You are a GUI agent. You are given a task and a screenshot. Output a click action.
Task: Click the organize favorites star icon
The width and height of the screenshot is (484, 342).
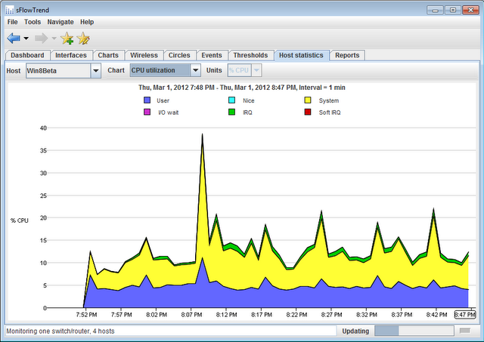coord(83,39)
